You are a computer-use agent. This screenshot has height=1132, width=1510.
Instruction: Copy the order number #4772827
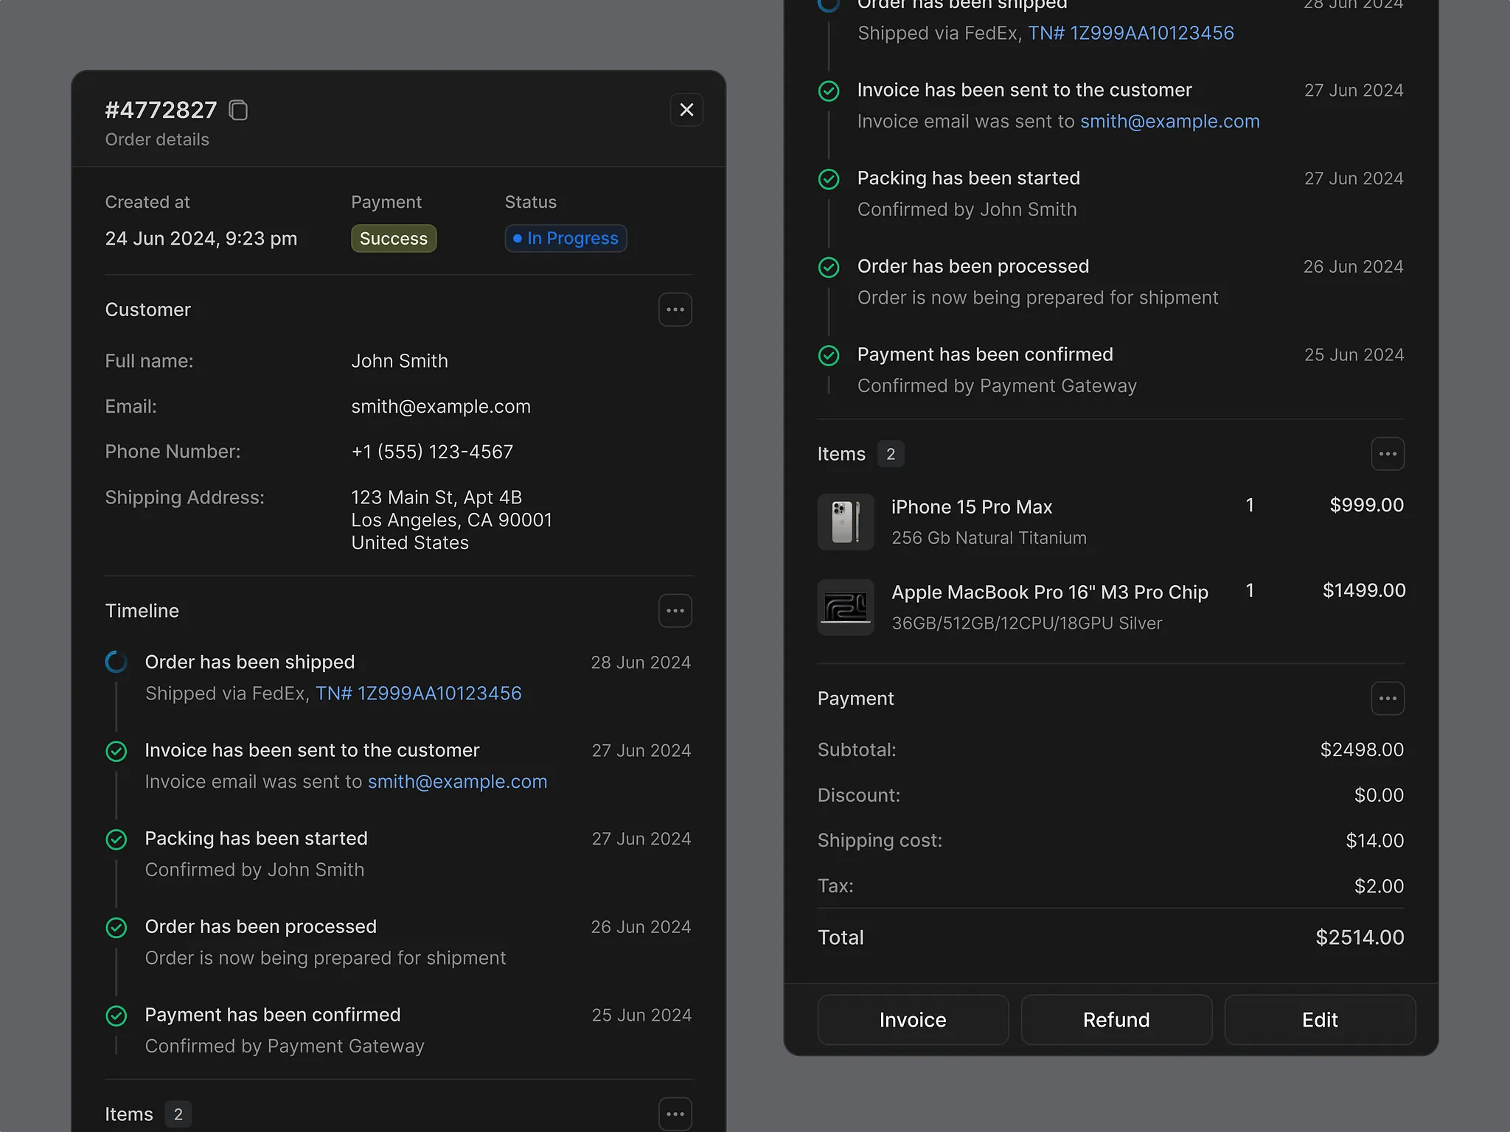(x=238, y=111)
